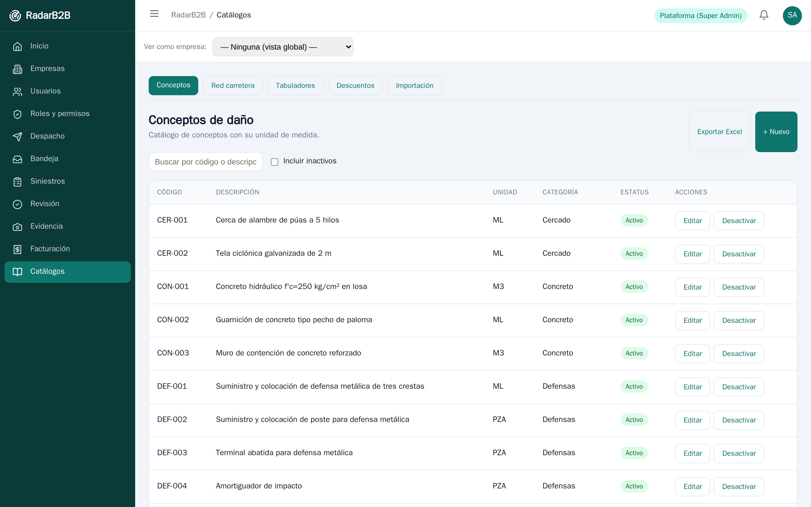The image size is (811, 507).
Task: Open the Red carretera tab
Action: pos(233,86)
